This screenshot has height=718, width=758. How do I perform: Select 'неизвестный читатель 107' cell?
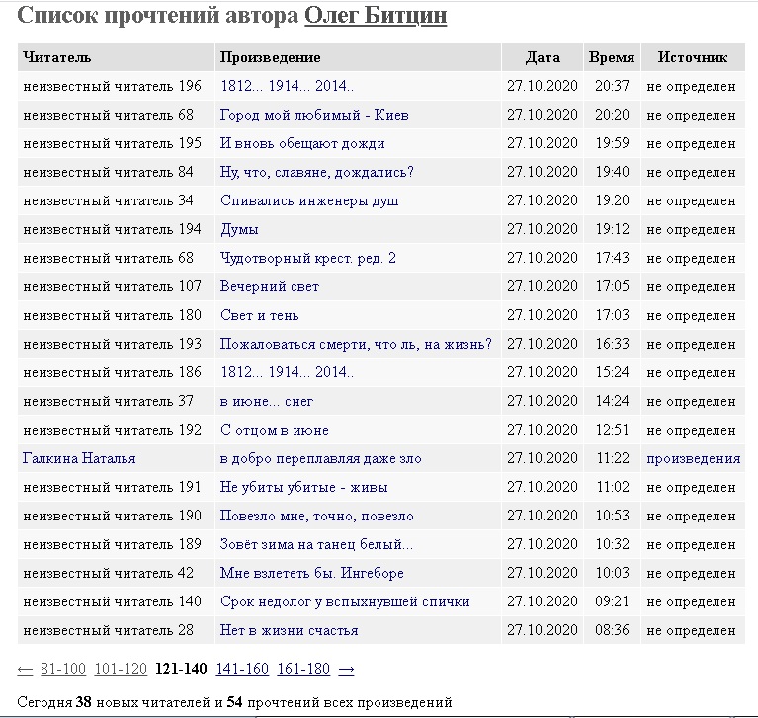pos(116,286)
